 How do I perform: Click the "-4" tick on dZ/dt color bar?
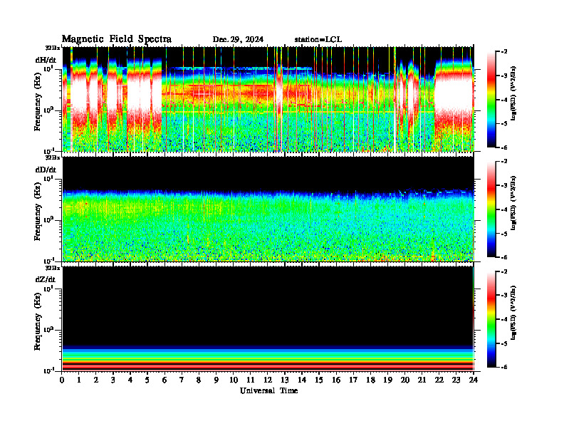(x=504, y=319)
